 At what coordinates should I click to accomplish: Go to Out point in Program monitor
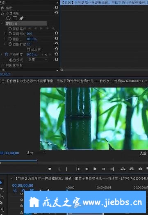click(x=112, y=169)
